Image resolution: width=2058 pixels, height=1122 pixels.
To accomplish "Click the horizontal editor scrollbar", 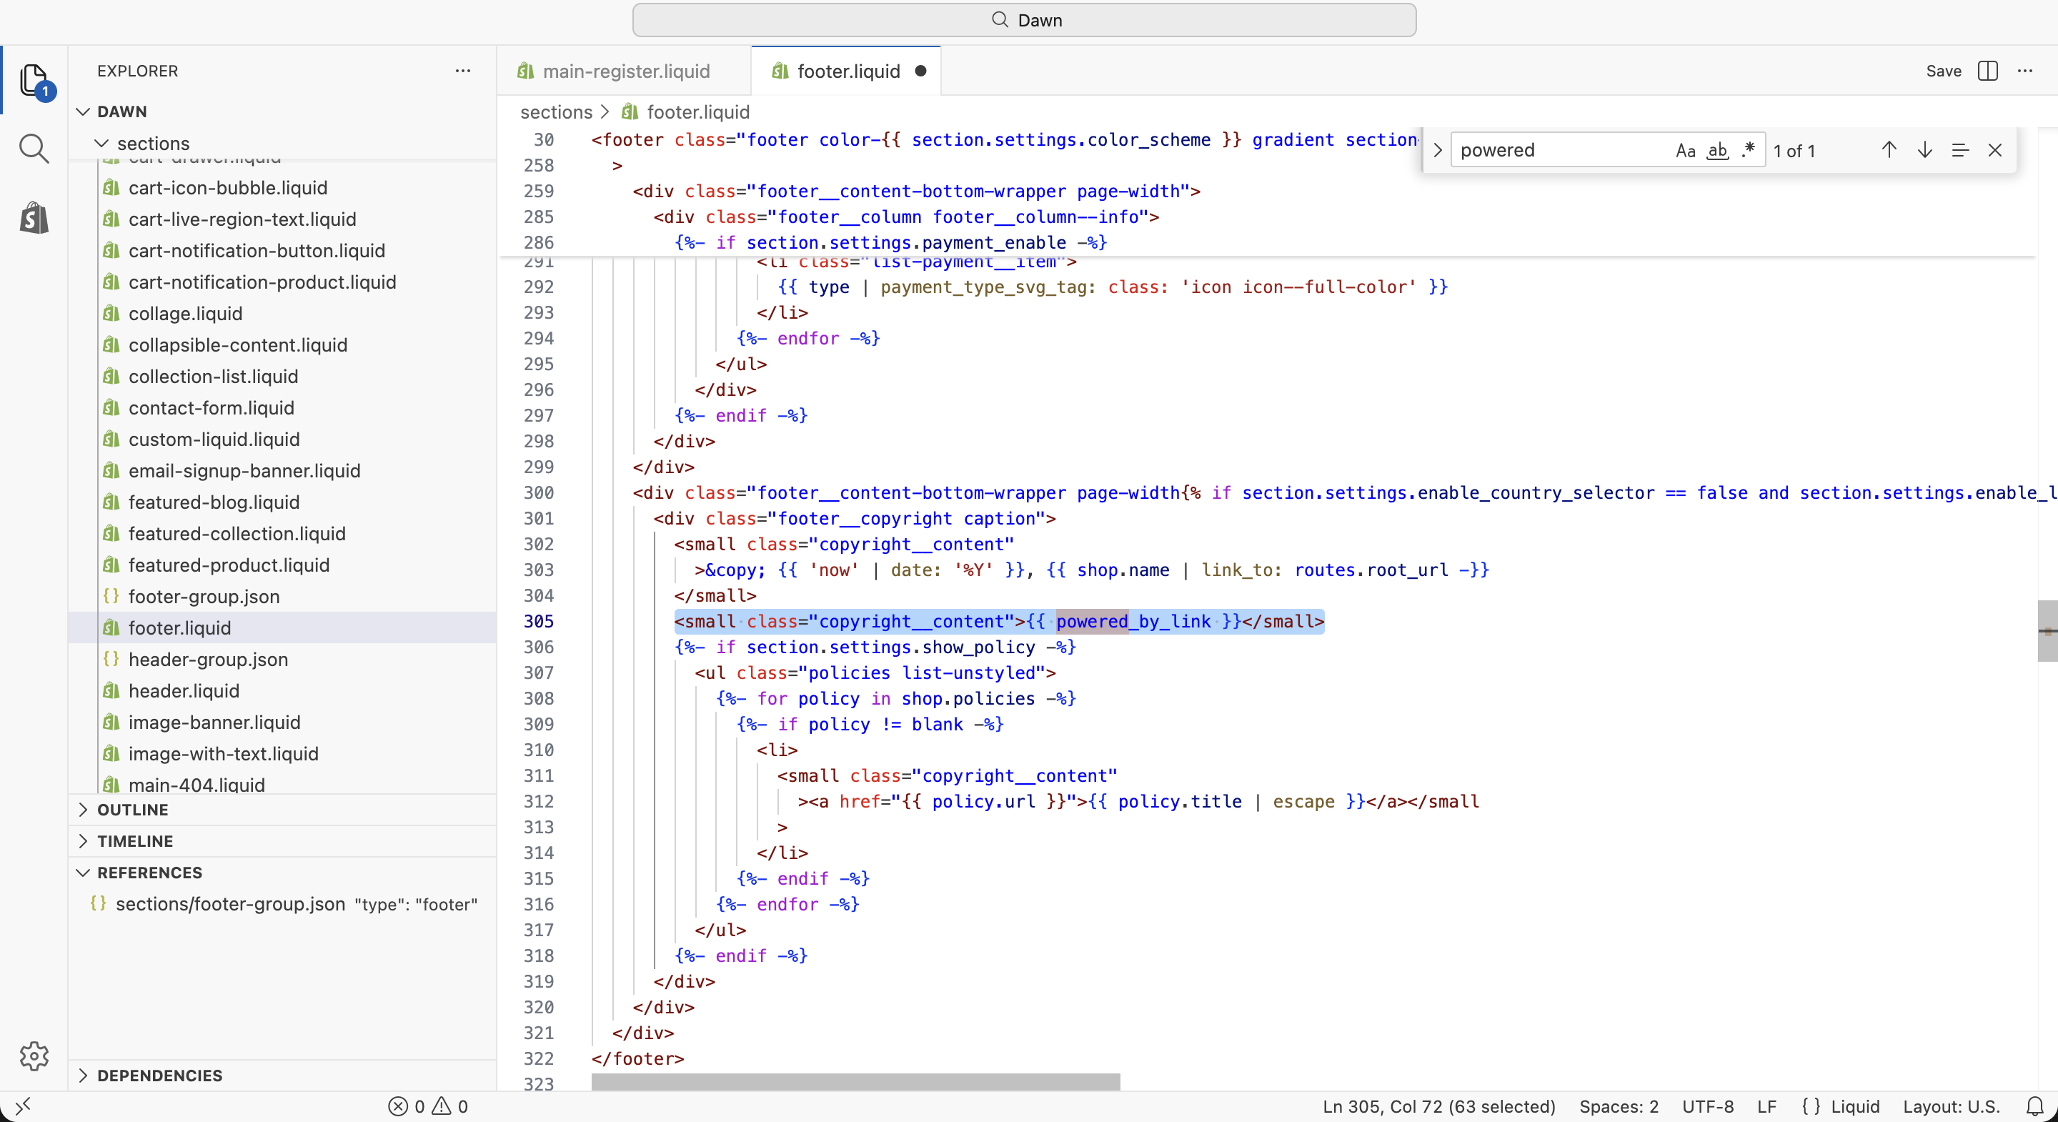I will [855, 1081].
